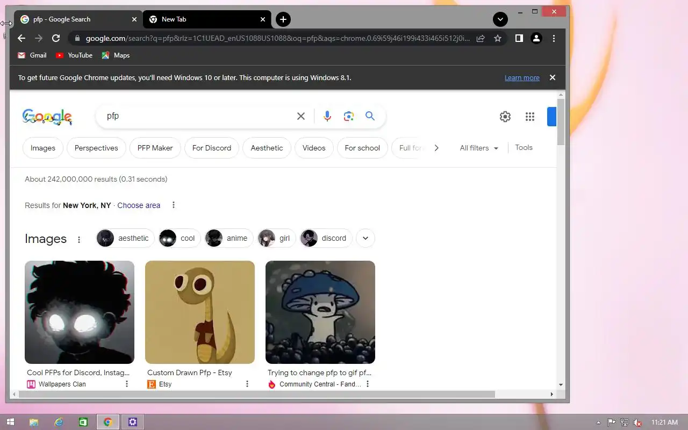Reload the page with the refresh icon
Screen dimensions: 688x430
tap(56, 38)
